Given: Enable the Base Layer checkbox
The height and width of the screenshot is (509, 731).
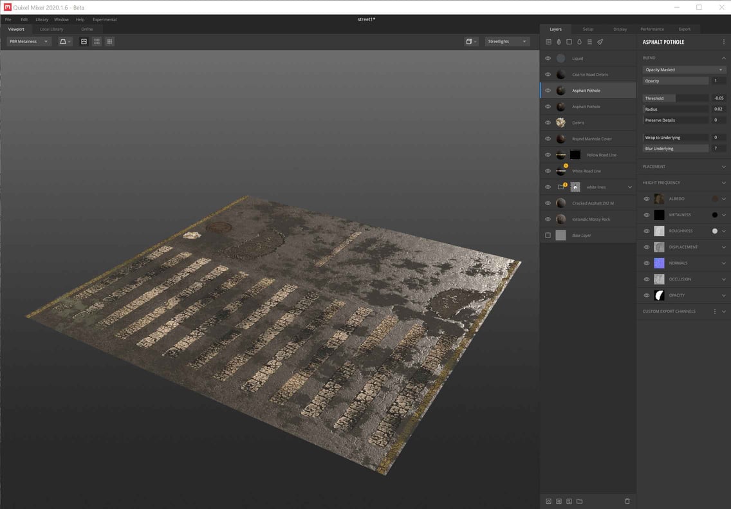Looking at the screenshot, I should pyautogui.click(x=548, y=236).
